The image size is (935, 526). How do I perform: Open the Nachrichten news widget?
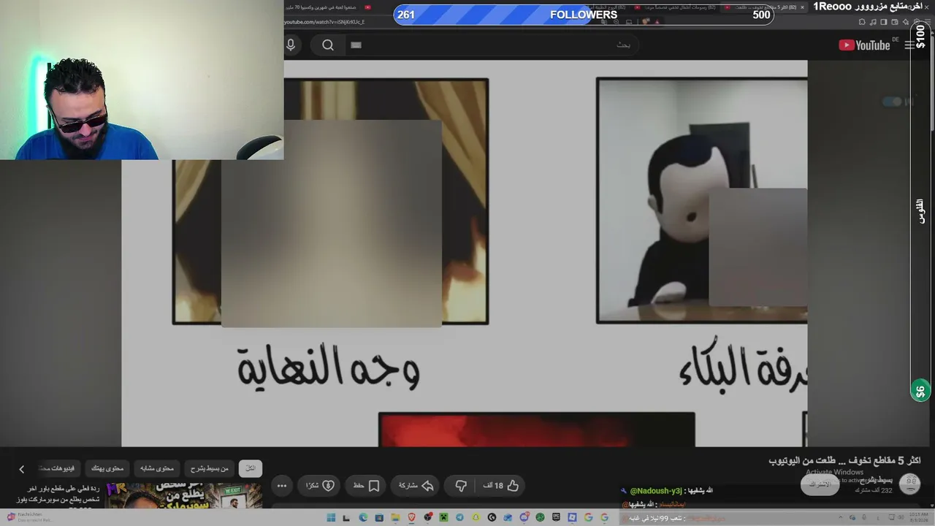click(x=29, y=517)
